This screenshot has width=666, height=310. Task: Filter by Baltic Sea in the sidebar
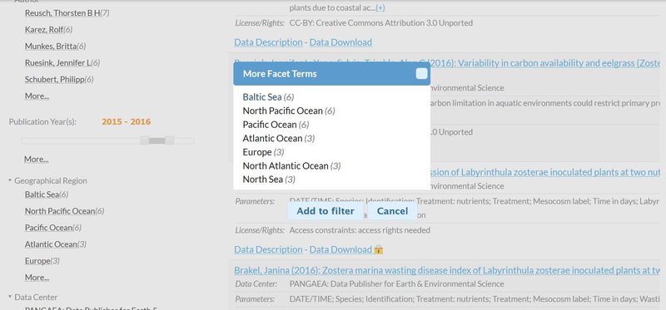[42, 194]
